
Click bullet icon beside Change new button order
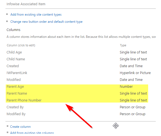[7, 21]
